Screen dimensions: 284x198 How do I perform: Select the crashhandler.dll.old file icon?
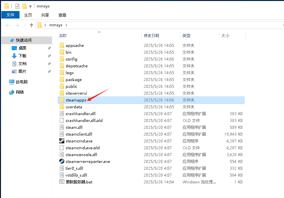[x=62, y=121]
